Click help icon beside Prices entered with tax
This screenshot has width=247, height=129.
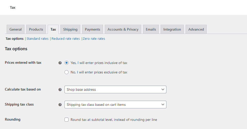(x=60, y=63)
